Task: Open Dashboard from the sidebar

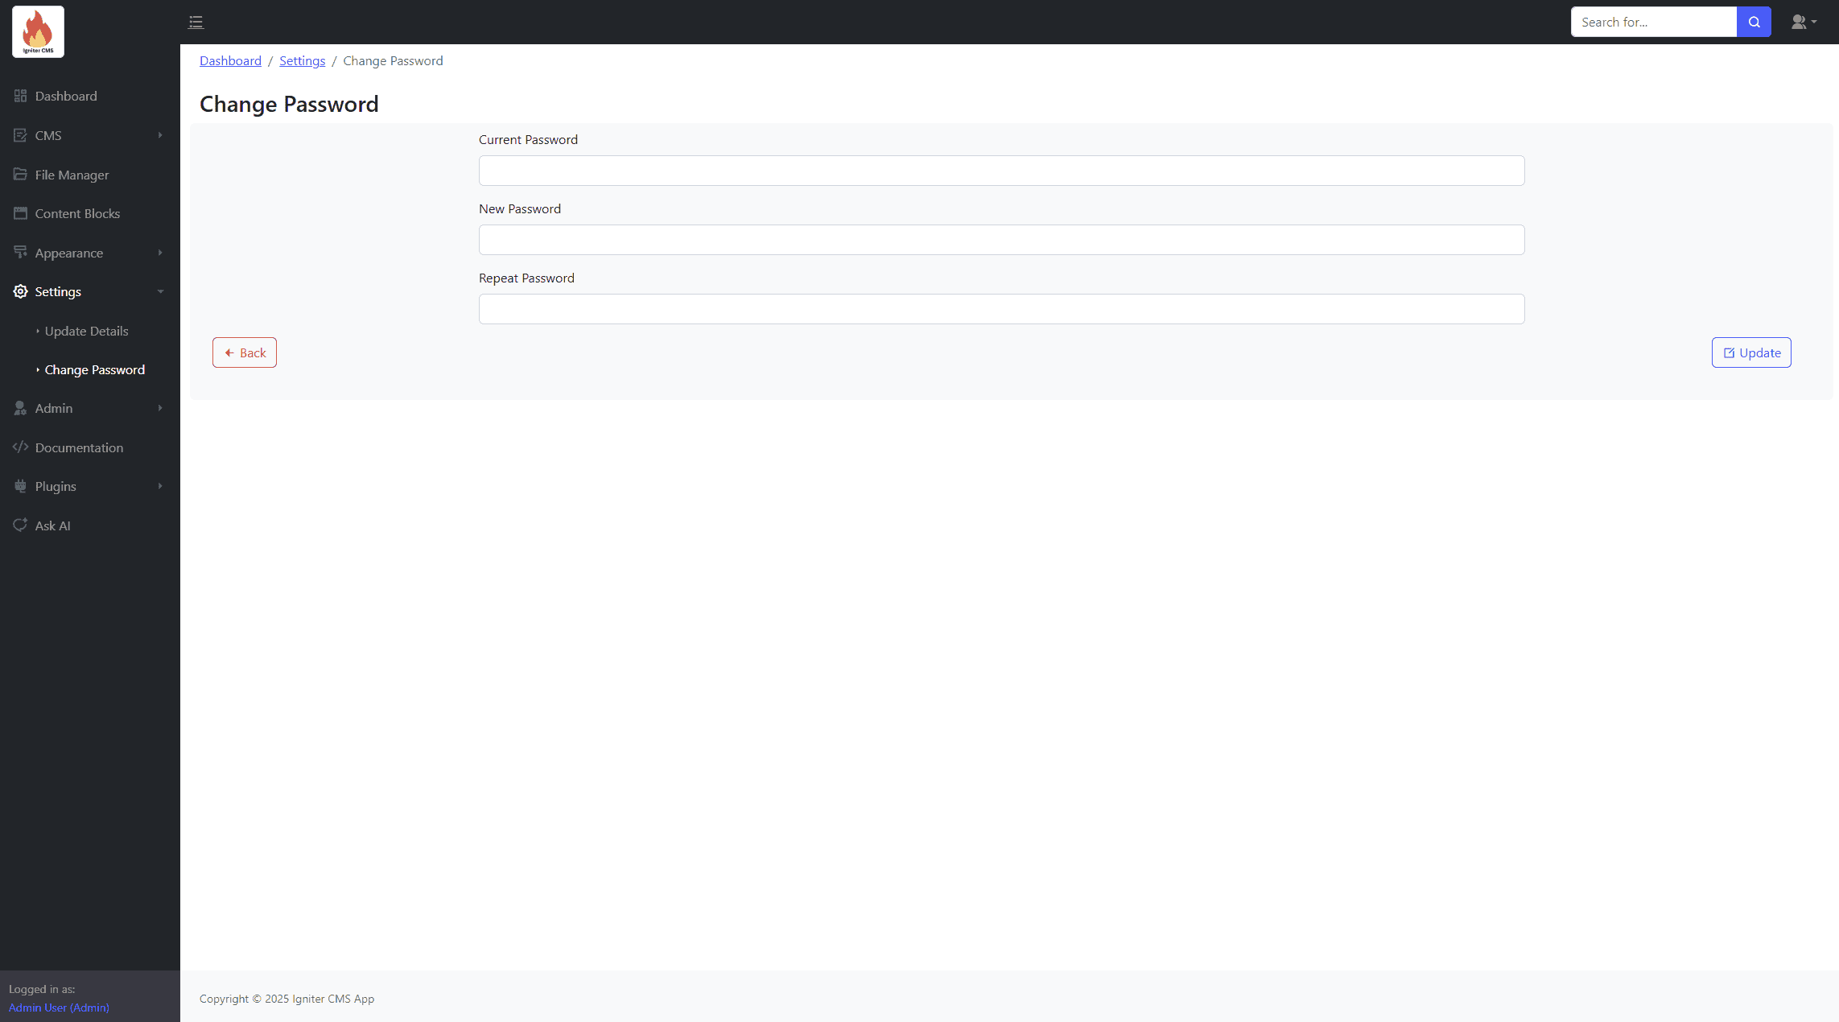Action: click(66, 97)
